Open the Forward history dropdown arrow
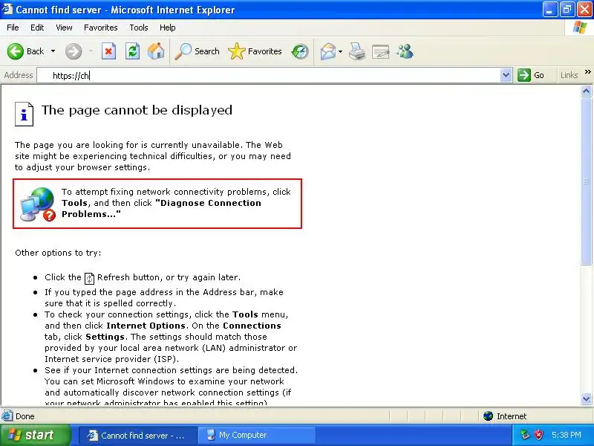This screenshot has height=446, width=594. tap(91, 51)
